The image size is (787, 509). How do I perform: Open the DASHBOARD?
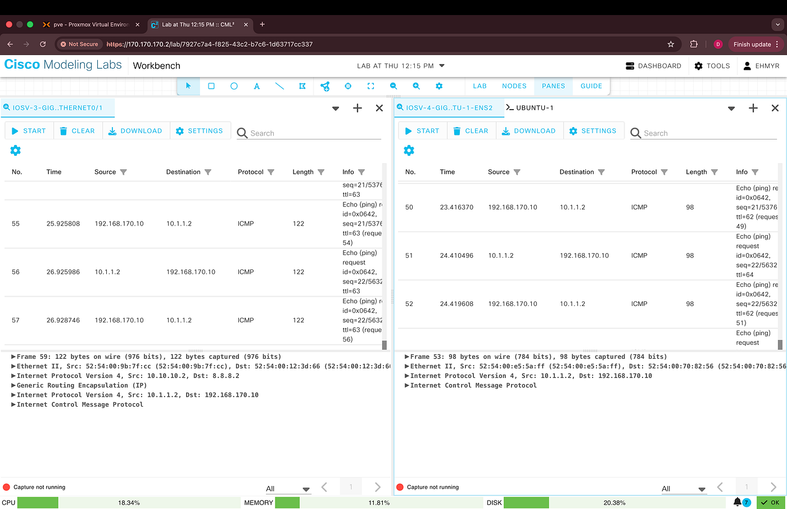[x=653, y=66]
